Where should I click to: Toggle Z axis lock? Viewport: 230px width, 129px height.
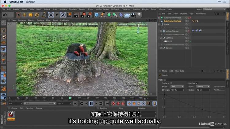coord(63,15)
